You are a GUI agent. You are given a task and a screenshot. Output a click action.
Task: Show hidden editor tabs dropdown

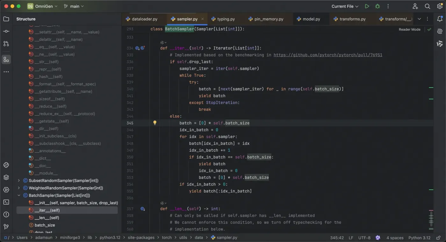[419, 19]
